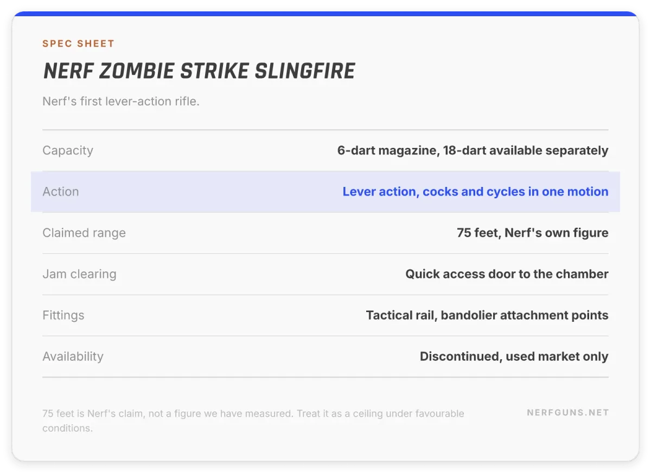Viewport: 651px width, 473px height.
Task: Select the highlighted 'Action' row label
Action: click(61, 192)
